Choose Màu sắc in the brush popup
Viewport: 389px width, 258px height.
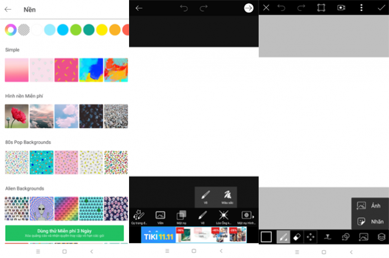pos(227,197)
